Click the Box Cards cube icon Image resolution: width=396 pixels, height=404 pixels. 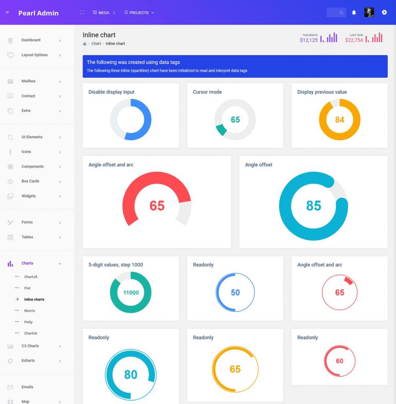point(10,181)
